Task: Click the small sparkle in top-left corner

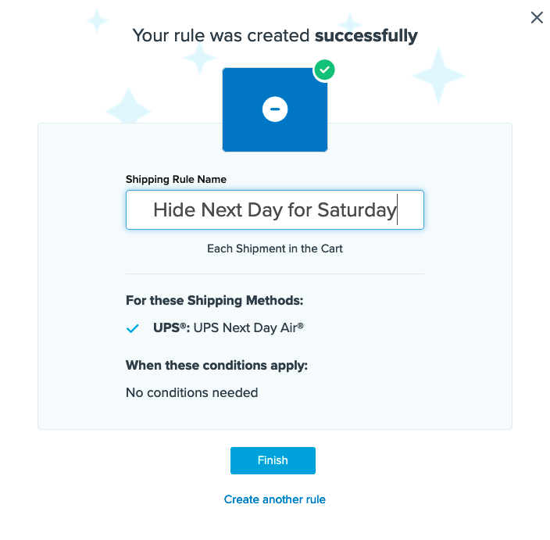Action: click(x=97, y=20)
